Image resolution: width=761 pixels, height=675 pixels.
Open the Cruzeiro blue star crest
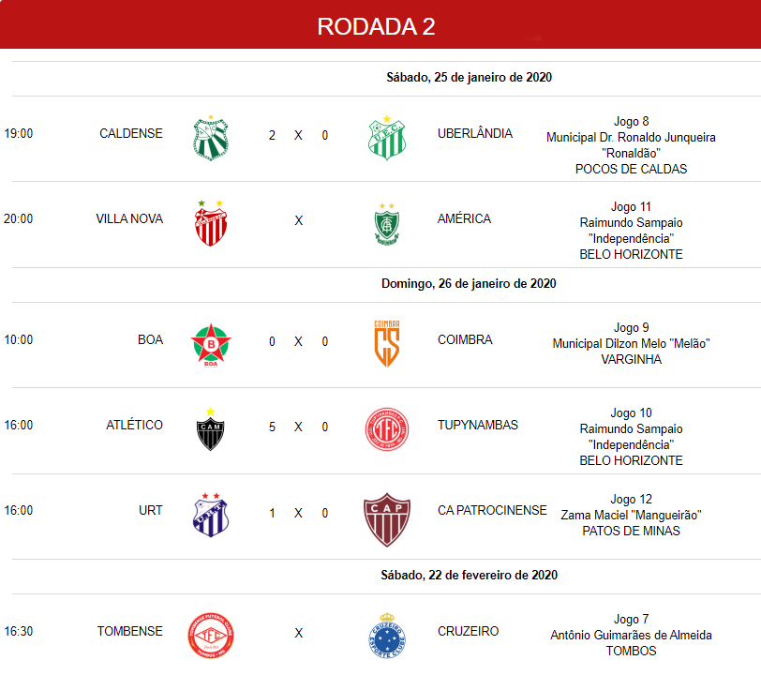click(387, 636)
